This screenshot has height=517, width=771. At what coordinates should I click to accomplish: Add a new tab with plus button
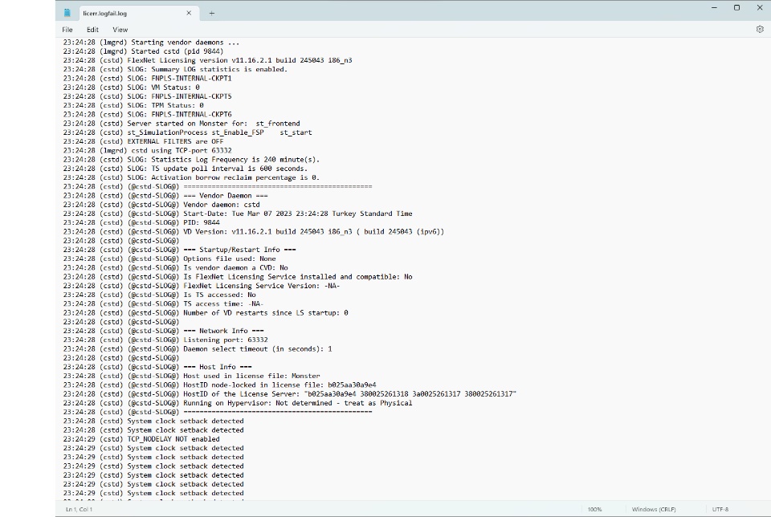click(211, 14)
